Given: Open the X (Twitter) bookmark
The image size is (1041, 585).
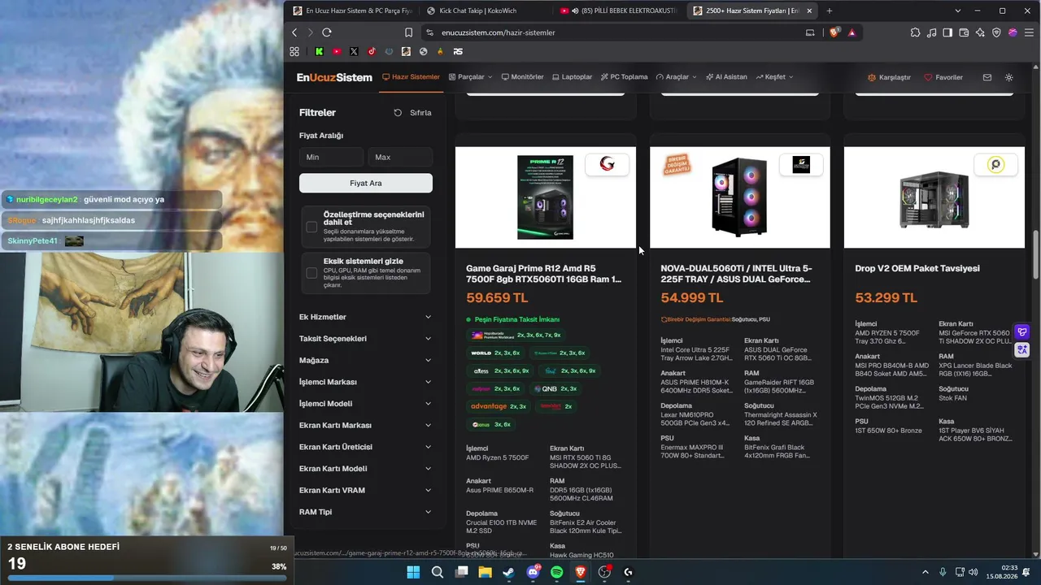Looking at the screenshot, I should (x=354, y=51).
